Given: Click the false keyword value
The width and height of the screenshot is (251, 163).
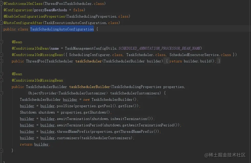Looking at the screenshot, I should (78, 10).
